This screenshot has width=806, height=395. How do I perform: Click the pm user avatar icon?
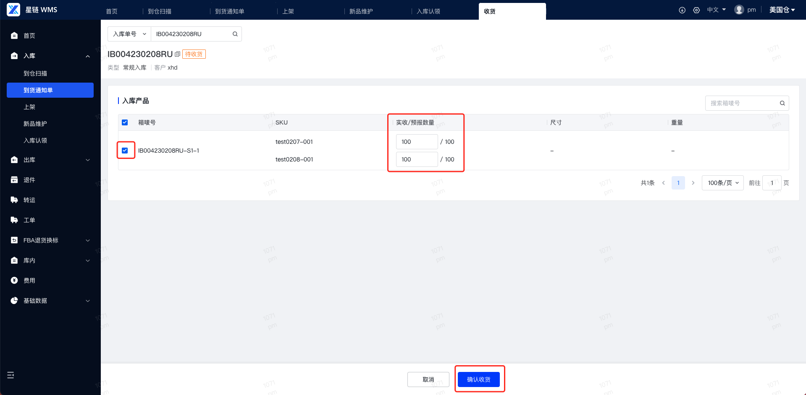pos(739,10)
